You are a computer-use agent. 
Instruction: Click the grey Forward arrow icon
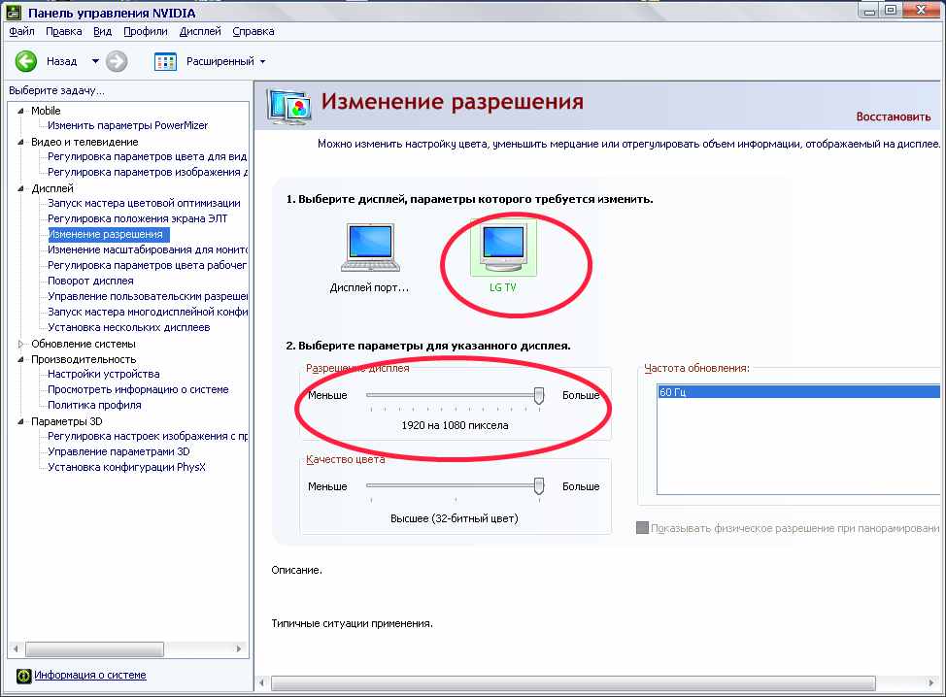pyautogui.click(x=117, y=61)
